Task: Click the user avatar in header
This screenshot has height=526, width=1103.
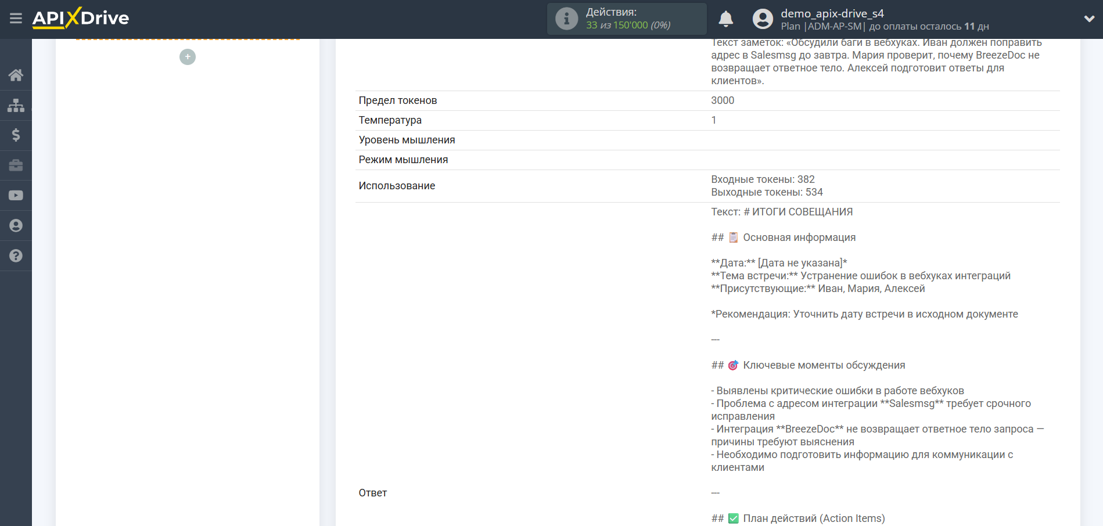Action: (x=763, y=19)
